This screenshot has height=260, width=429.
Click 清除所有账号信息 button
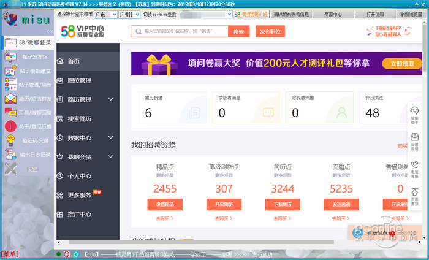(291, 15)
